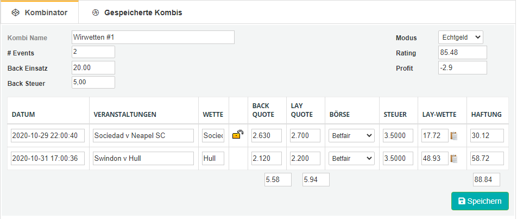Switch to the Kombinator tab
This screenshot has width=517, height=219.
click(x=40, y=13)
